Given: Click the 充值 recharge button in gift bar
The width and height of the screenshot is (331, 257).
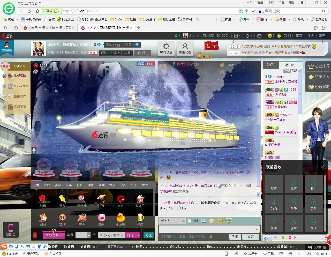Looking at the screenshot, I should tap(148, 235).
